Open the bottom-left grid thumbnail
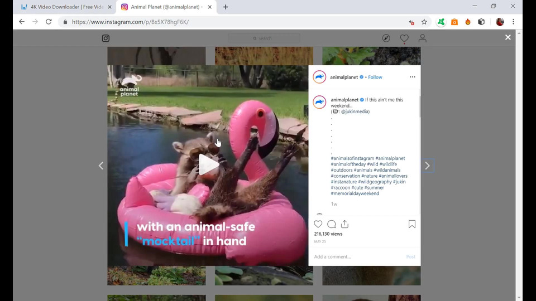This screenshot has height=301, width=536. 156,298
